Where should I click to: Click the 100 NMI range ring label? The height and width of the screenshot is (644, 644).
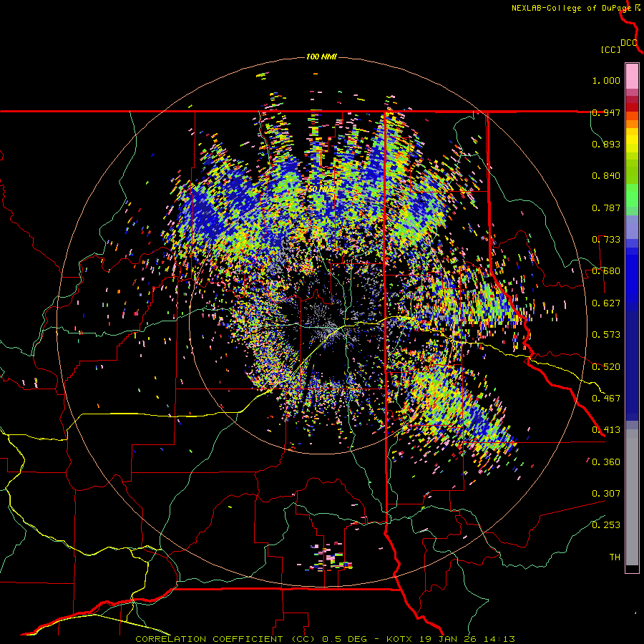321,57
